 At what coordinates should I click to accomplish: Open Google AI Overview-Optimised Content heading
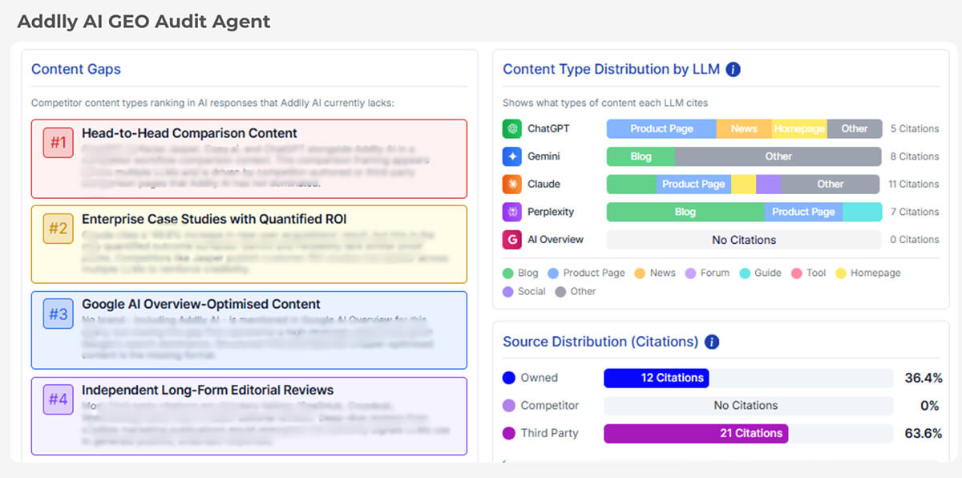click(x=201, y=304)
